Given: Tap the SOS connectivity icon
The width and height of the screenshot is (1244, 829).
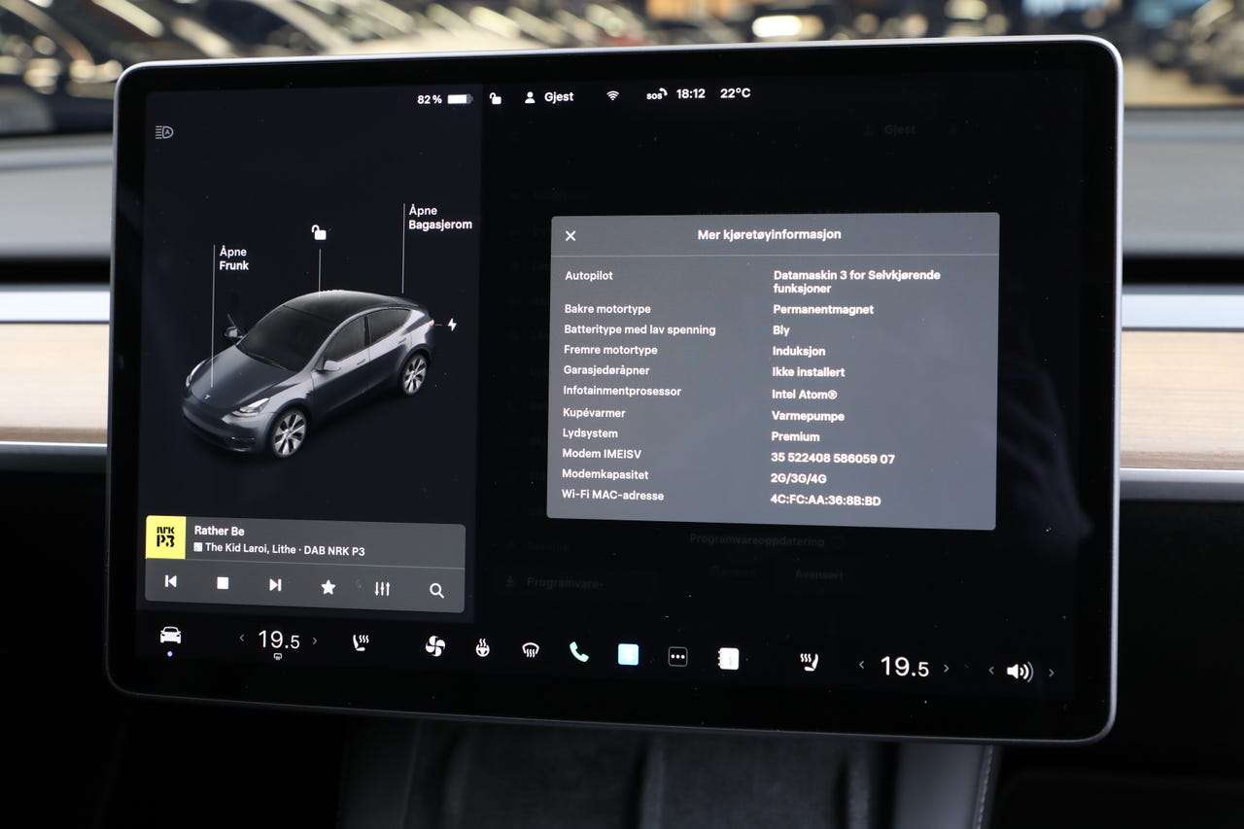Looking at the screenshot, I should click(x=656, y=95).
